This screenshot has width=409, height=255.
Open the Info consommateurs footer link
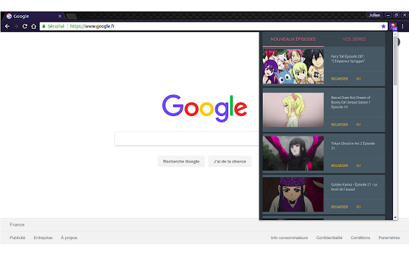pyautogui.click(x=289, y=238)
